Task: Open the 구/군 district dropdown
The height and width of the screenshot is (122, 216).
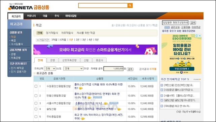Action: click(x=73, y=69)
